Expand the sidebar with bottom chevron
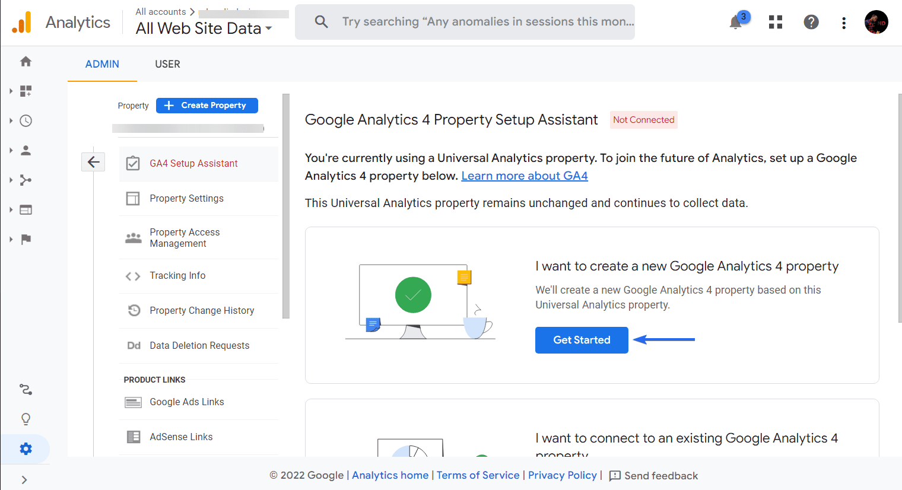Image resolution: width=902 pixels, height=490 pixels. [24, 480]
